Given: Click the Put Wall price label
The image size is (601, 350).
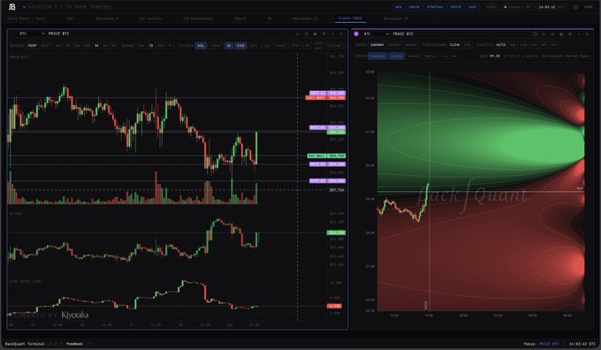Looking at the screenshot, I should [326, 156].
